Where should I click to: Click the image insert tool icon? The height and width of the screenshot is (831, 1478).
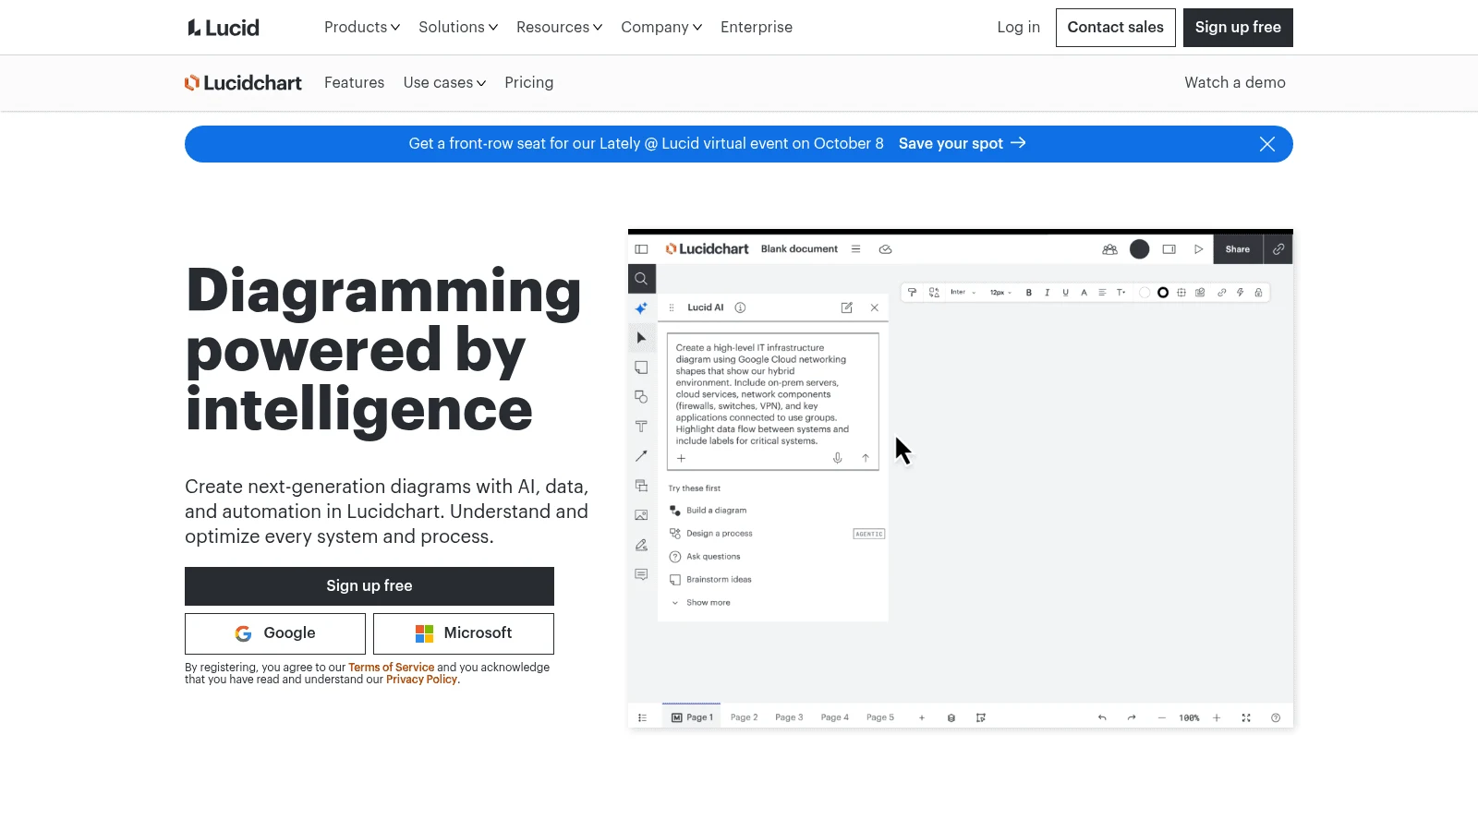(641, 515)
